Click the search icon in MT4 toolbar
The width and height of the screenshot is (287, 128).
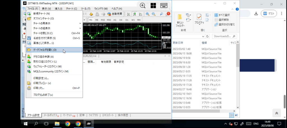point(161,14)
